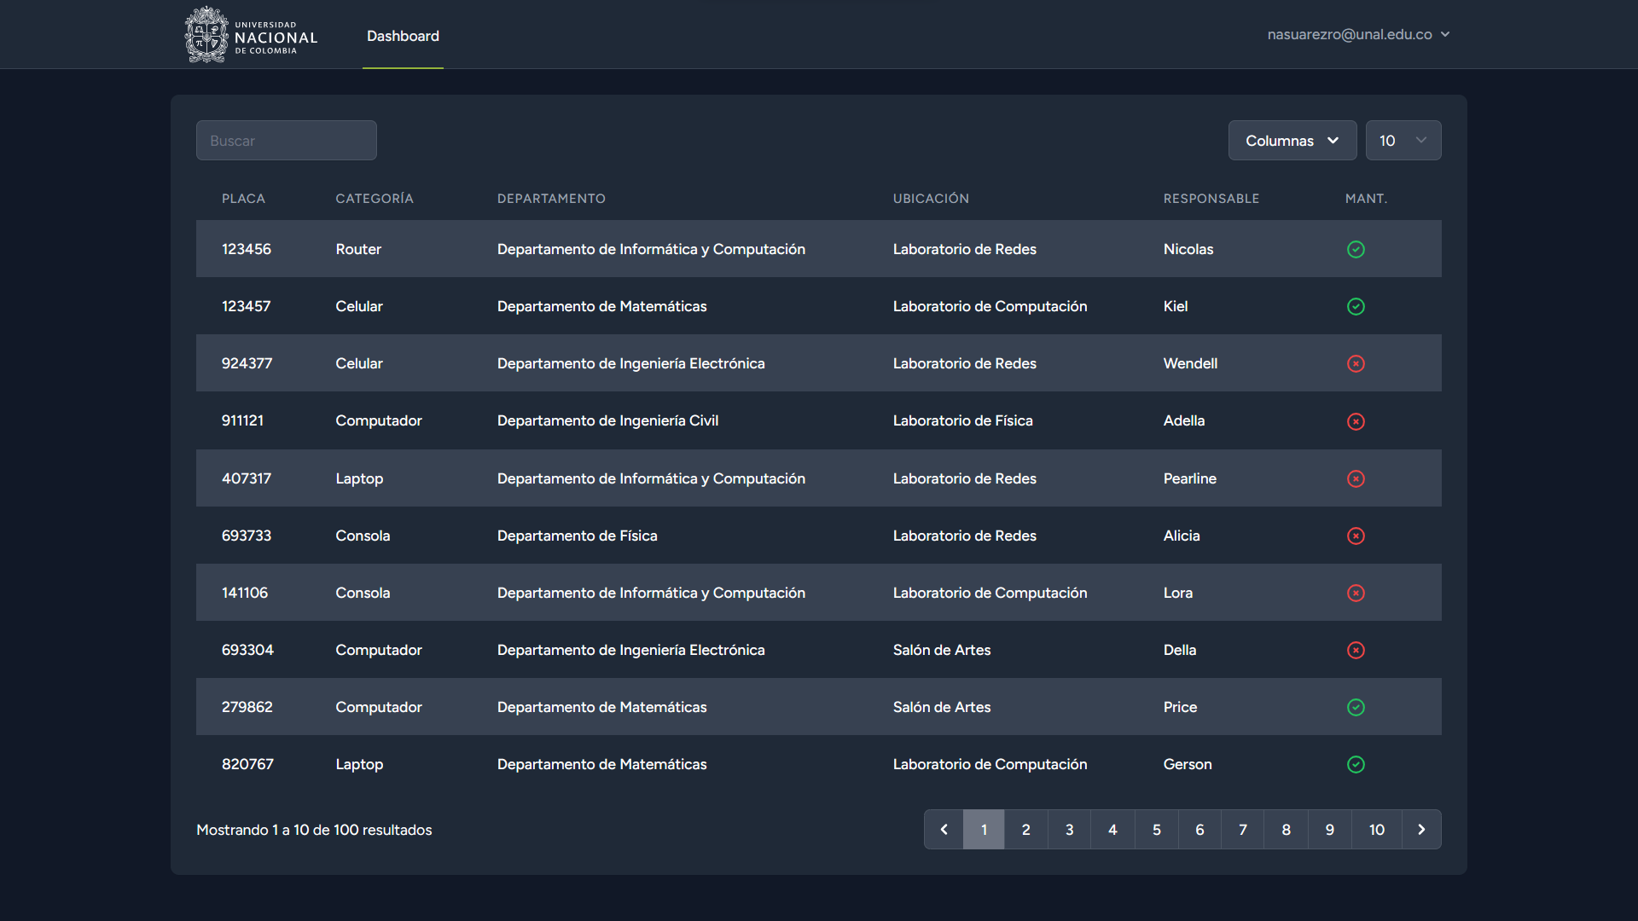
Task: Click the Universidad Nacional de Colombia logo
Action: pyautogui.click(x=251, y=35)
